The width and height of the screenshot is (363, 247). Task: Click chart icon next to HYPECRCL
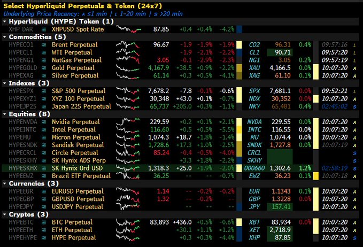pos(44,153)
